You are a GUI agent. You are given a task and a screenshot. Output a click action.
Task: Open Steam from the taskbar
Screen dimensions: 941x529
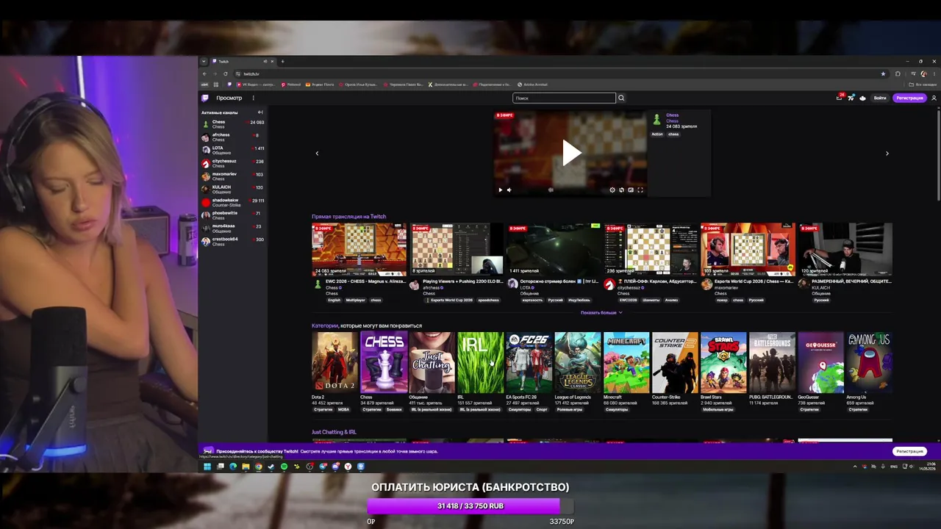point(271,467)
